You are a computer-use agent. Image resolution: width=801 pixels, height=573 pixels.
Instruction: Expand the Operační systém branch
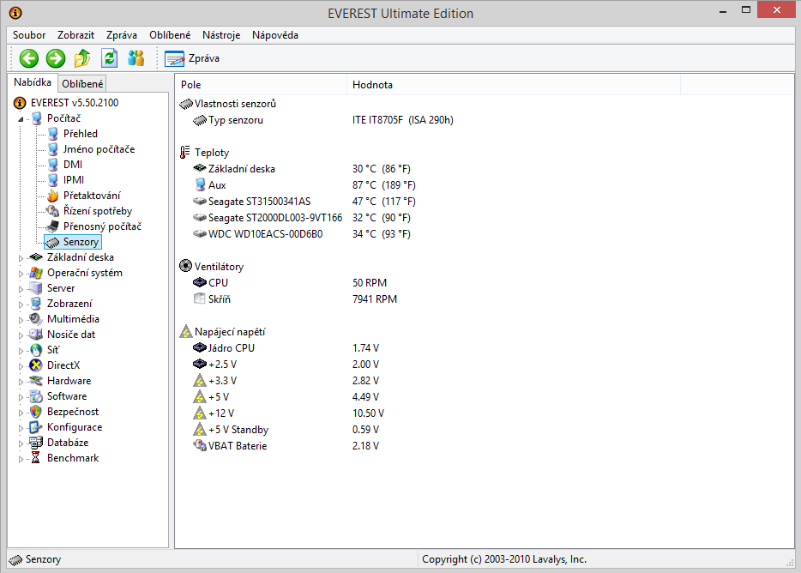(x=21, y=274)
